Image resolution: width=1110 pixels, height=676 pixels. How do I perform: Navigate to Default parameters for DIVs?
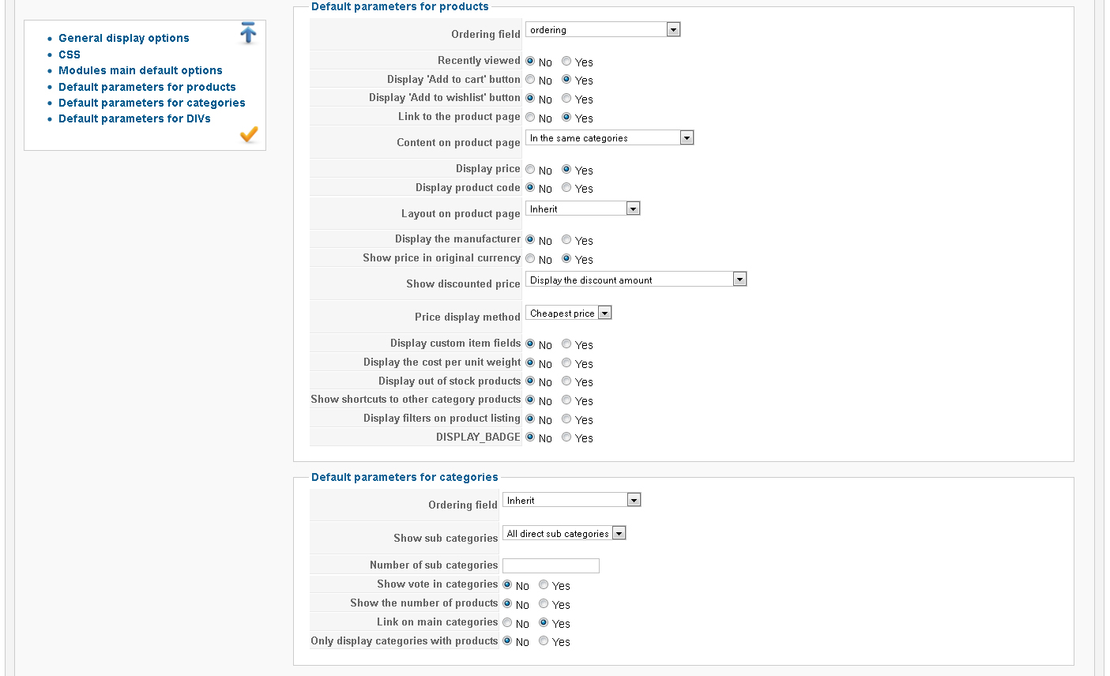tap(134, 118)
